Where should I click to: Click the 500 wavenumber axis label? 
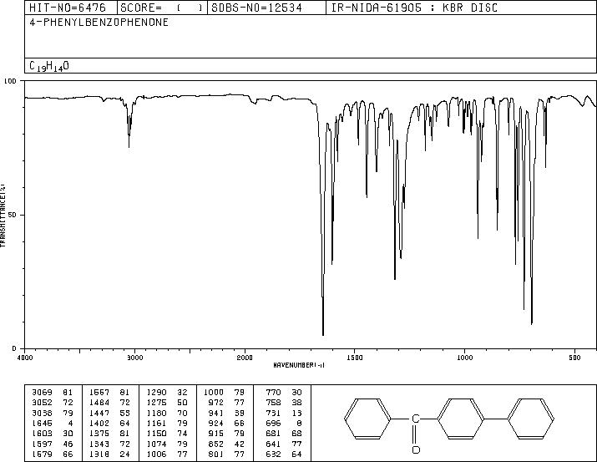(x=574, y=358)
